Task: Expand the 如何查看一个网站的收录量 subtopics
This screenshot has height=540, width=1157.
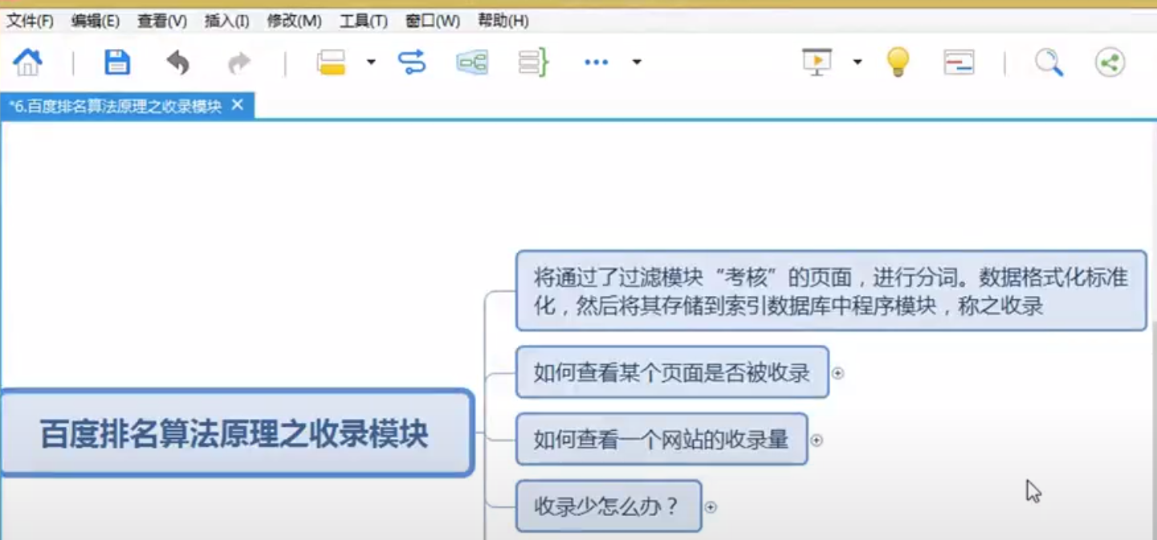Action: pos(817,441)
